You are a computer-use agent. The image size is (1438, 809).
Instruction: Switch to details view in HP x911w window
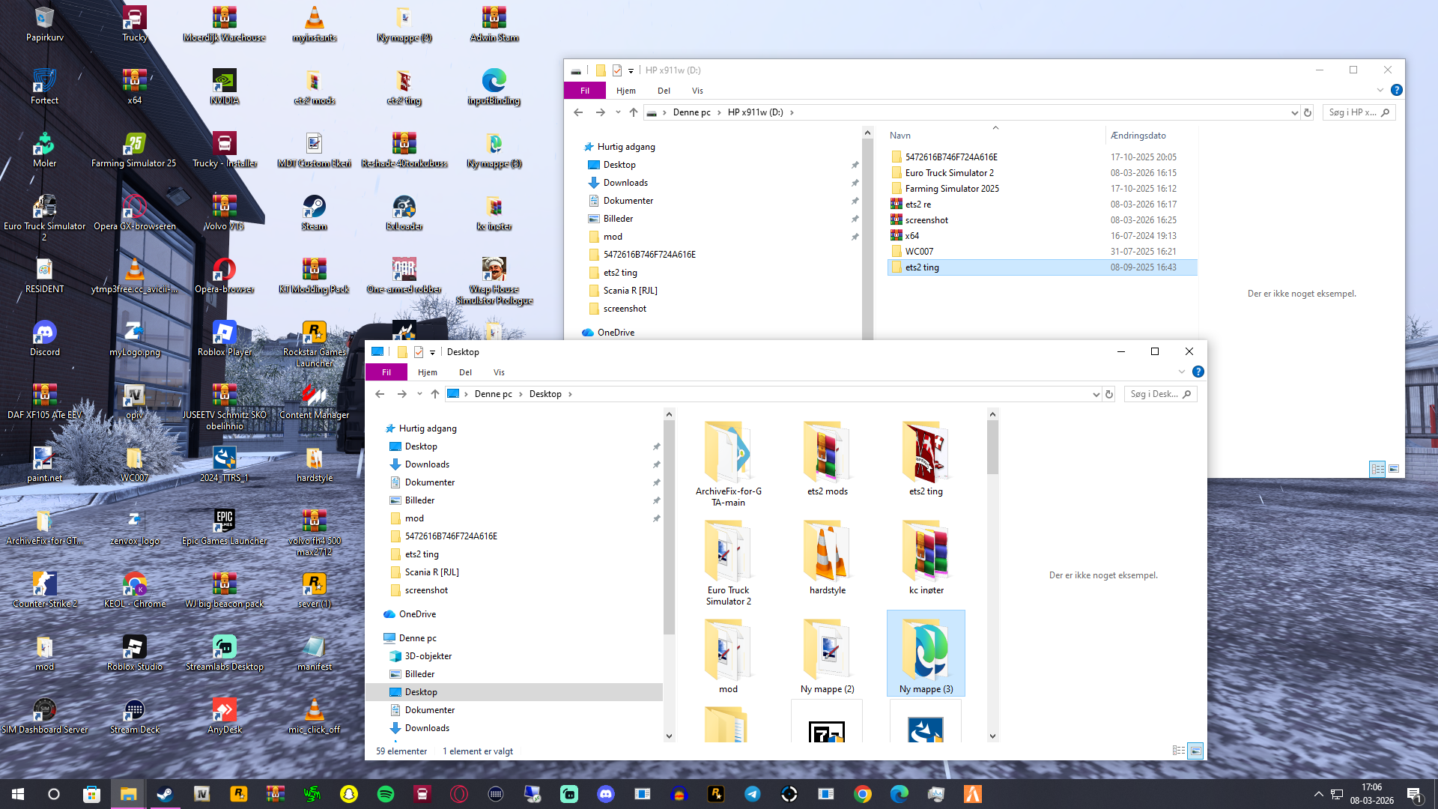point(1377,469)
